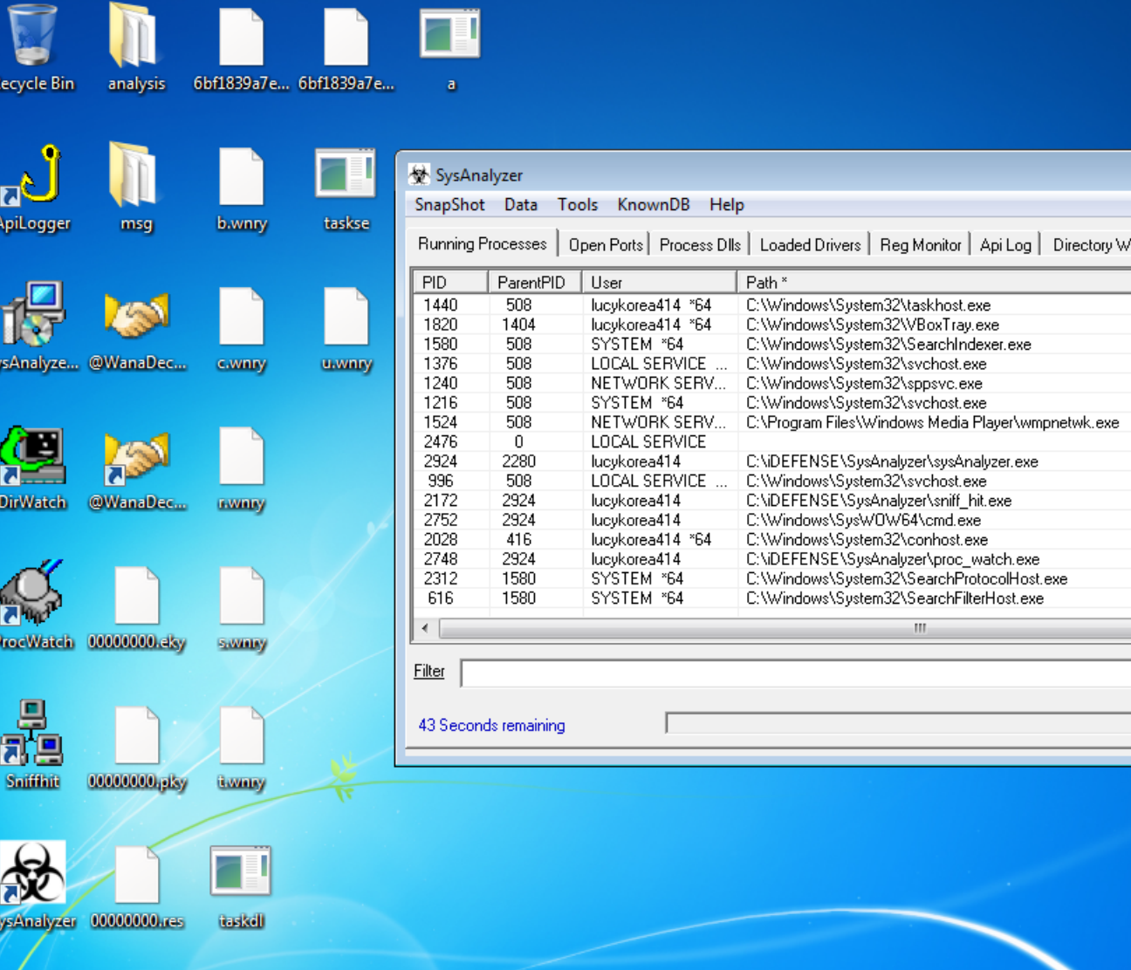Select the sniff_hit.exe process row

[772, 501]
